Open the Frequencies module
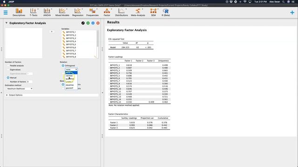 [x=92, y=13]
